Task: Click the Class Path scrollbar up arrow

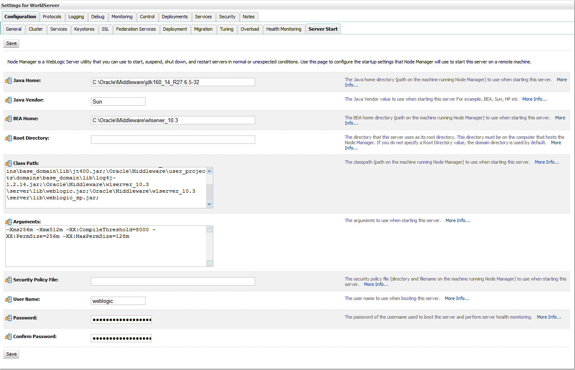Action: tap(210, 171)
